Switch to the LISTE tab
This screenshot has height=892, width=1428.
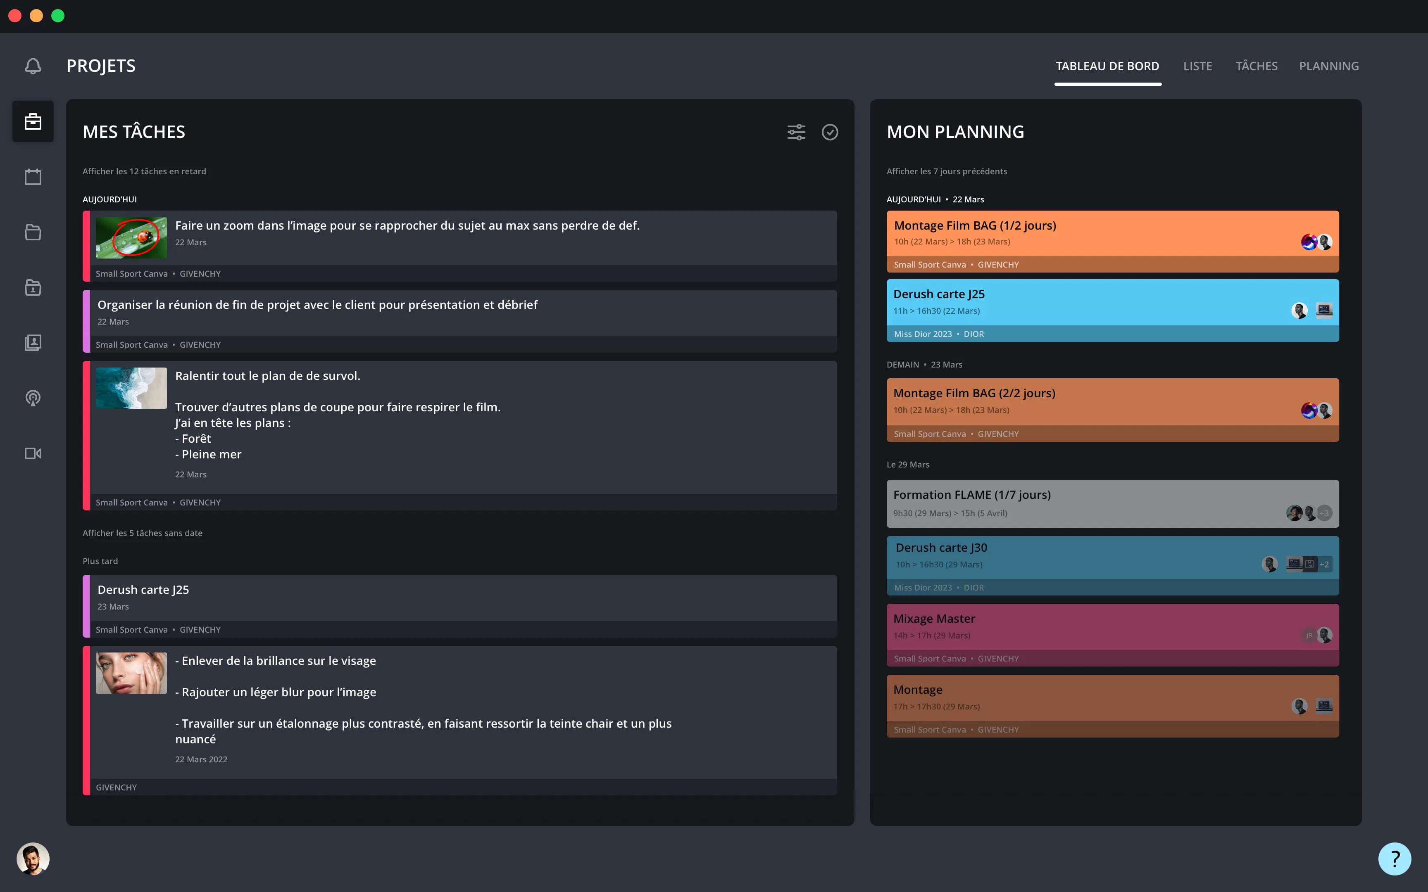[x=1197, y=66]
